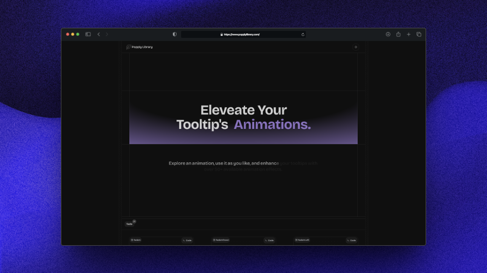Screen dimensions: 487x273
Task: Click the green fullscreen window button
Action: coord(78,34)
